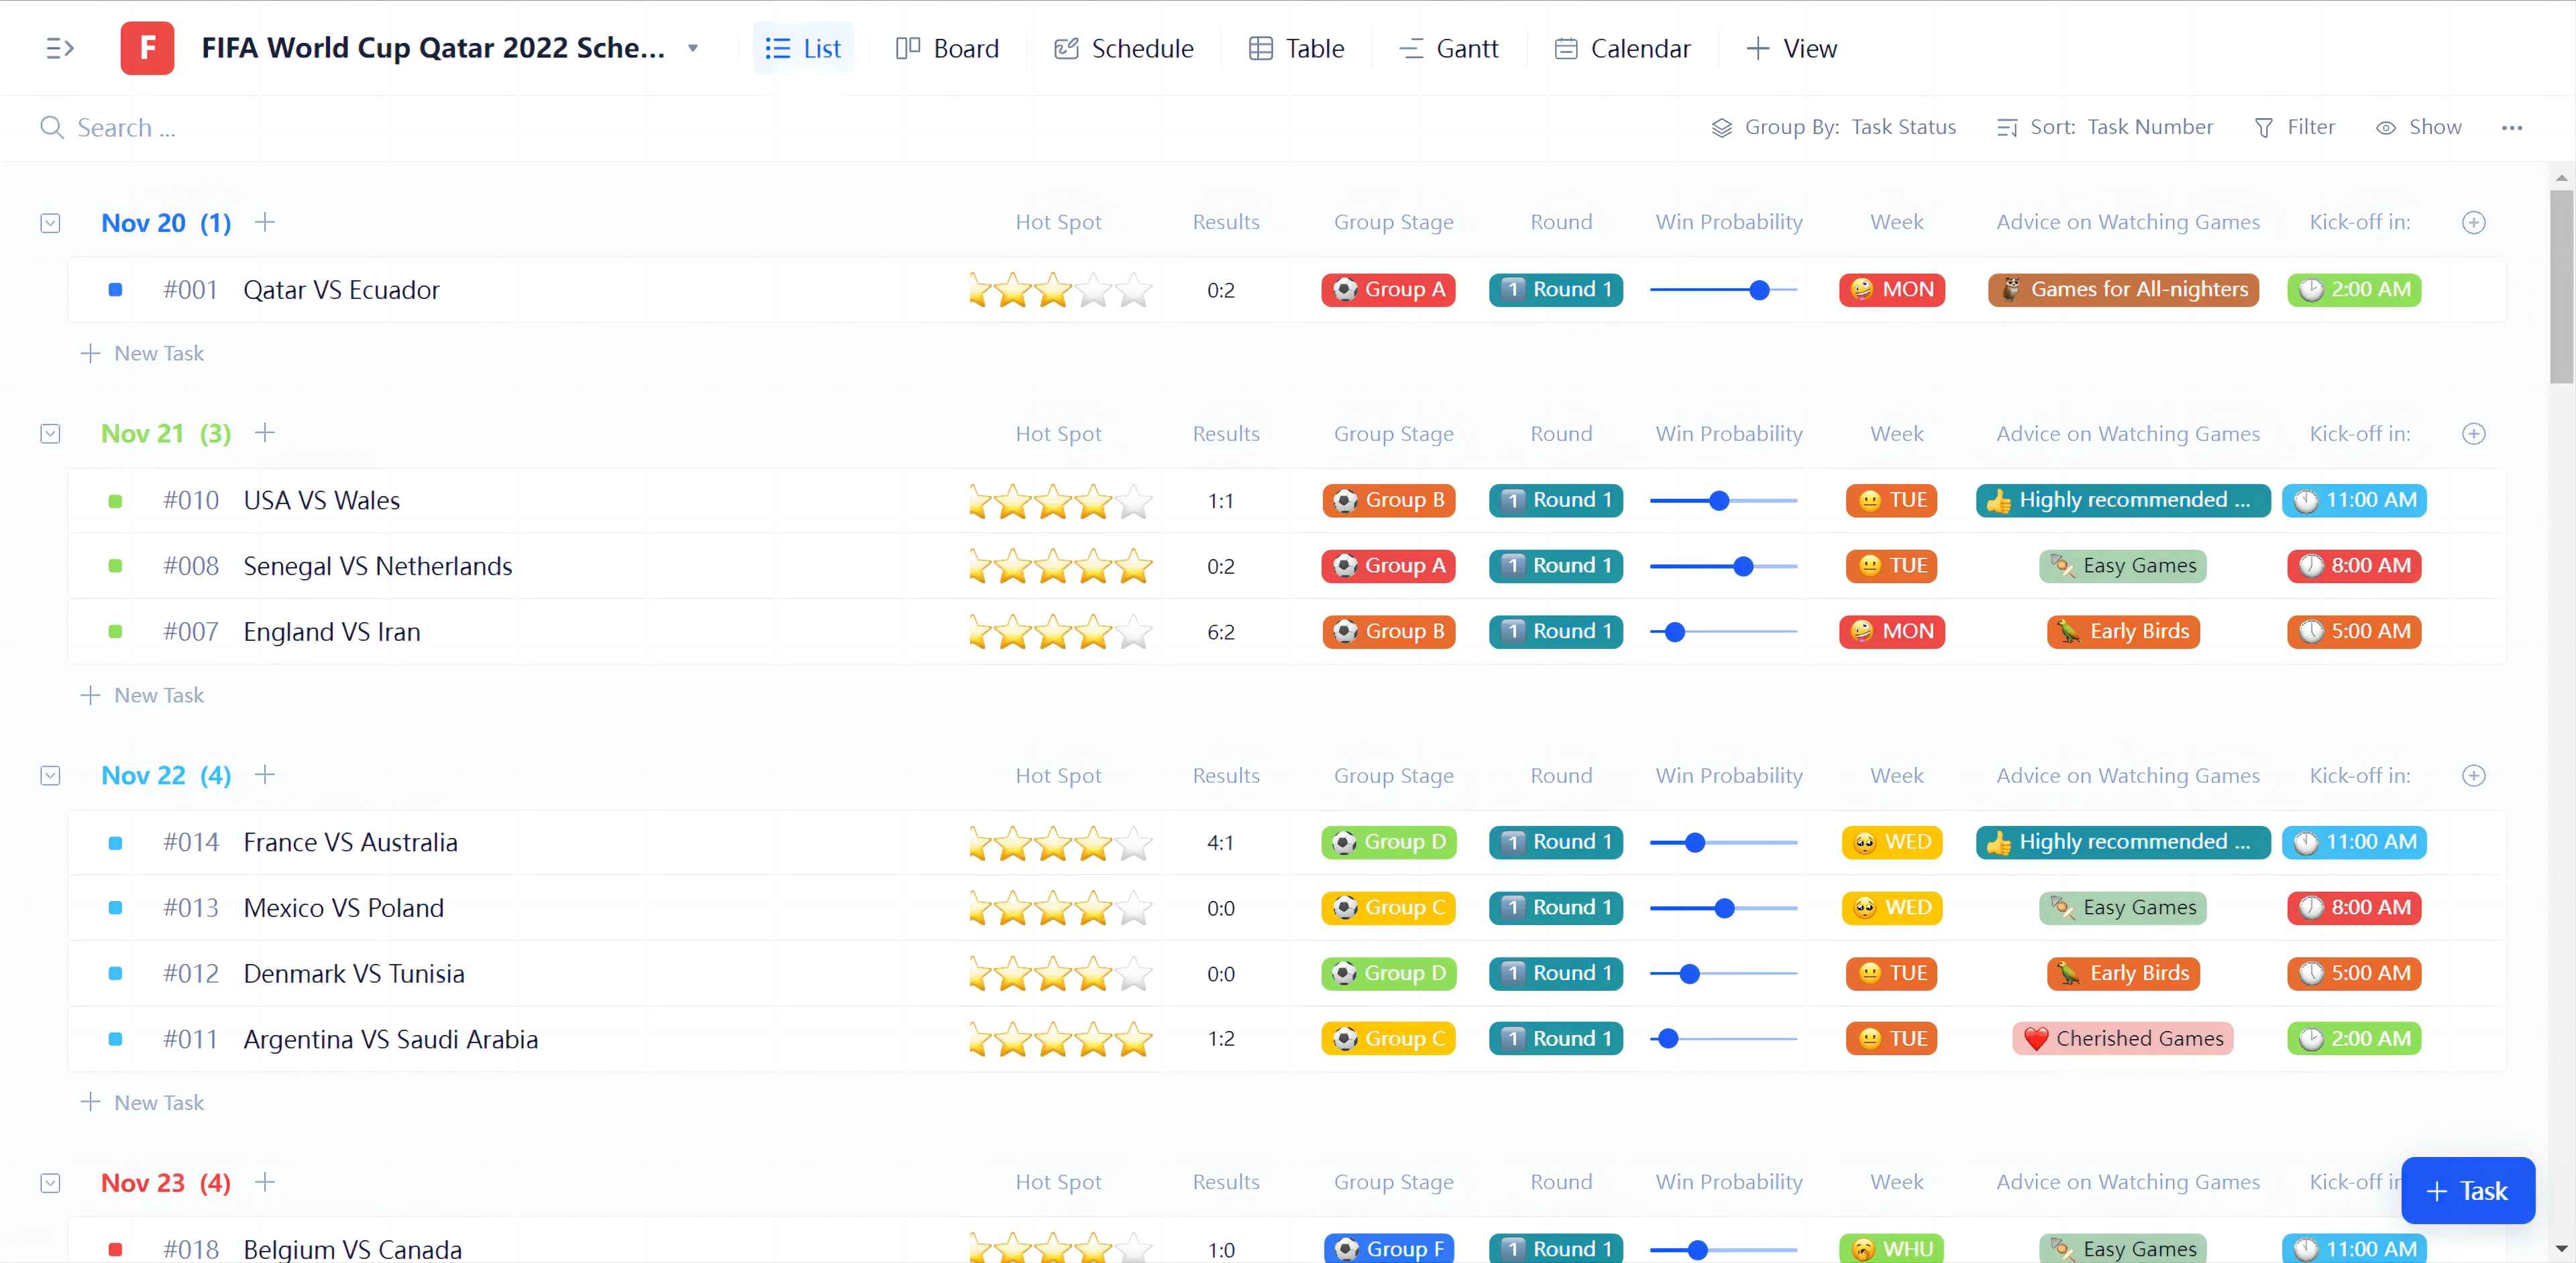Add column with circled plus in Nov 20 header
Image resolution: width=2576 pixels, height=1263 pixels.
(2474, 223)
